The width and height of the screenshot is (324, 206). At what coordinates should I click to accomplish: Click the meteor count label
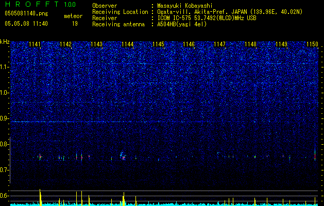point(73,16)
